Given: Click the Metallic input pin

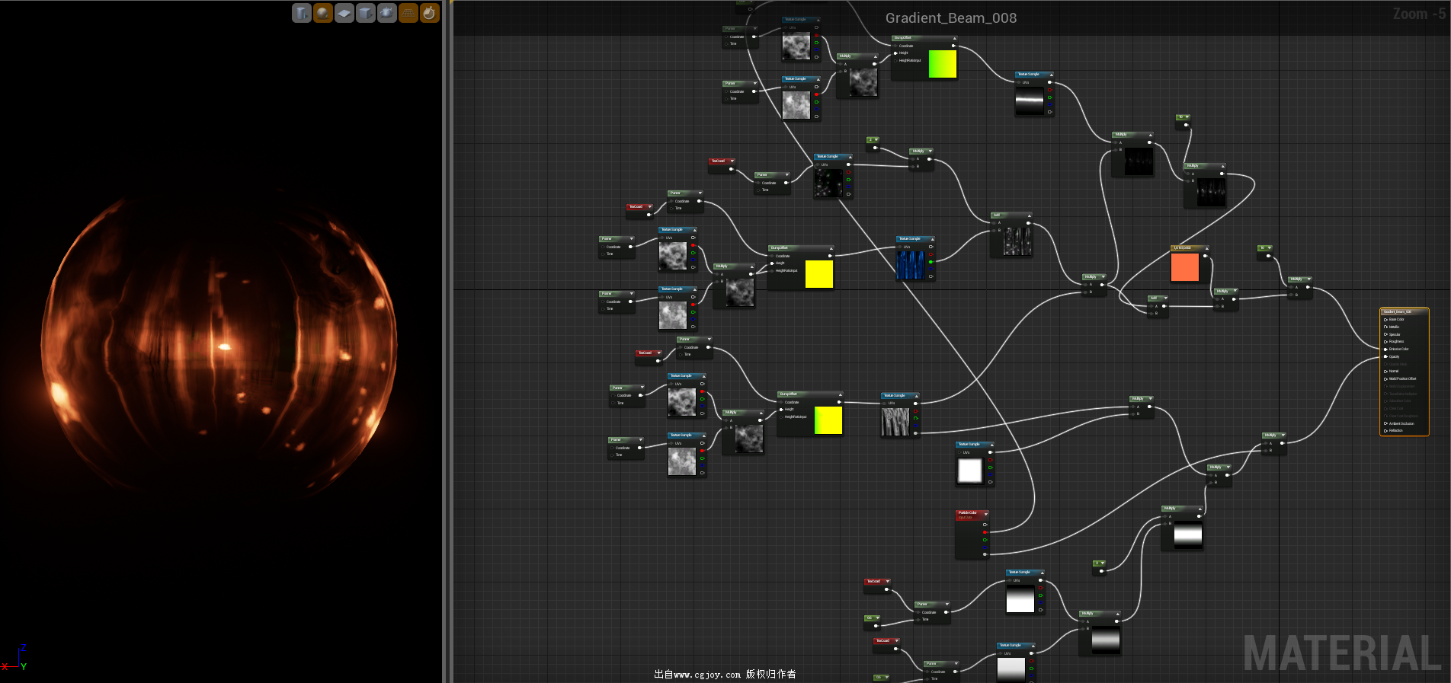Looking at the screenshot, I should [1385, 327].
